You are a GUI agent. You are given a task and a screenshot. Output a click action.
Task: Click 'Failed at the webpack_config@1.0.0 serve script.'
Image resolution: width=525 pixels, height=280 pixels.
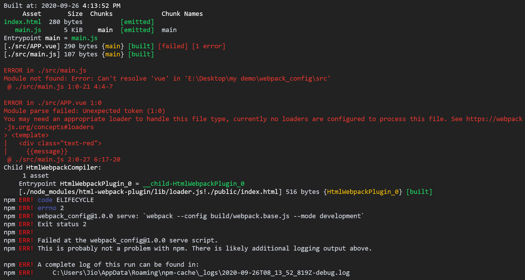pyautogui.click(x=128, y=240)
